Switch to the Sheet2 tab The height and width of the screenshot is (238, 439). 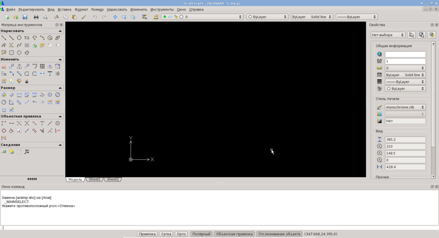(x=112, y=179)
